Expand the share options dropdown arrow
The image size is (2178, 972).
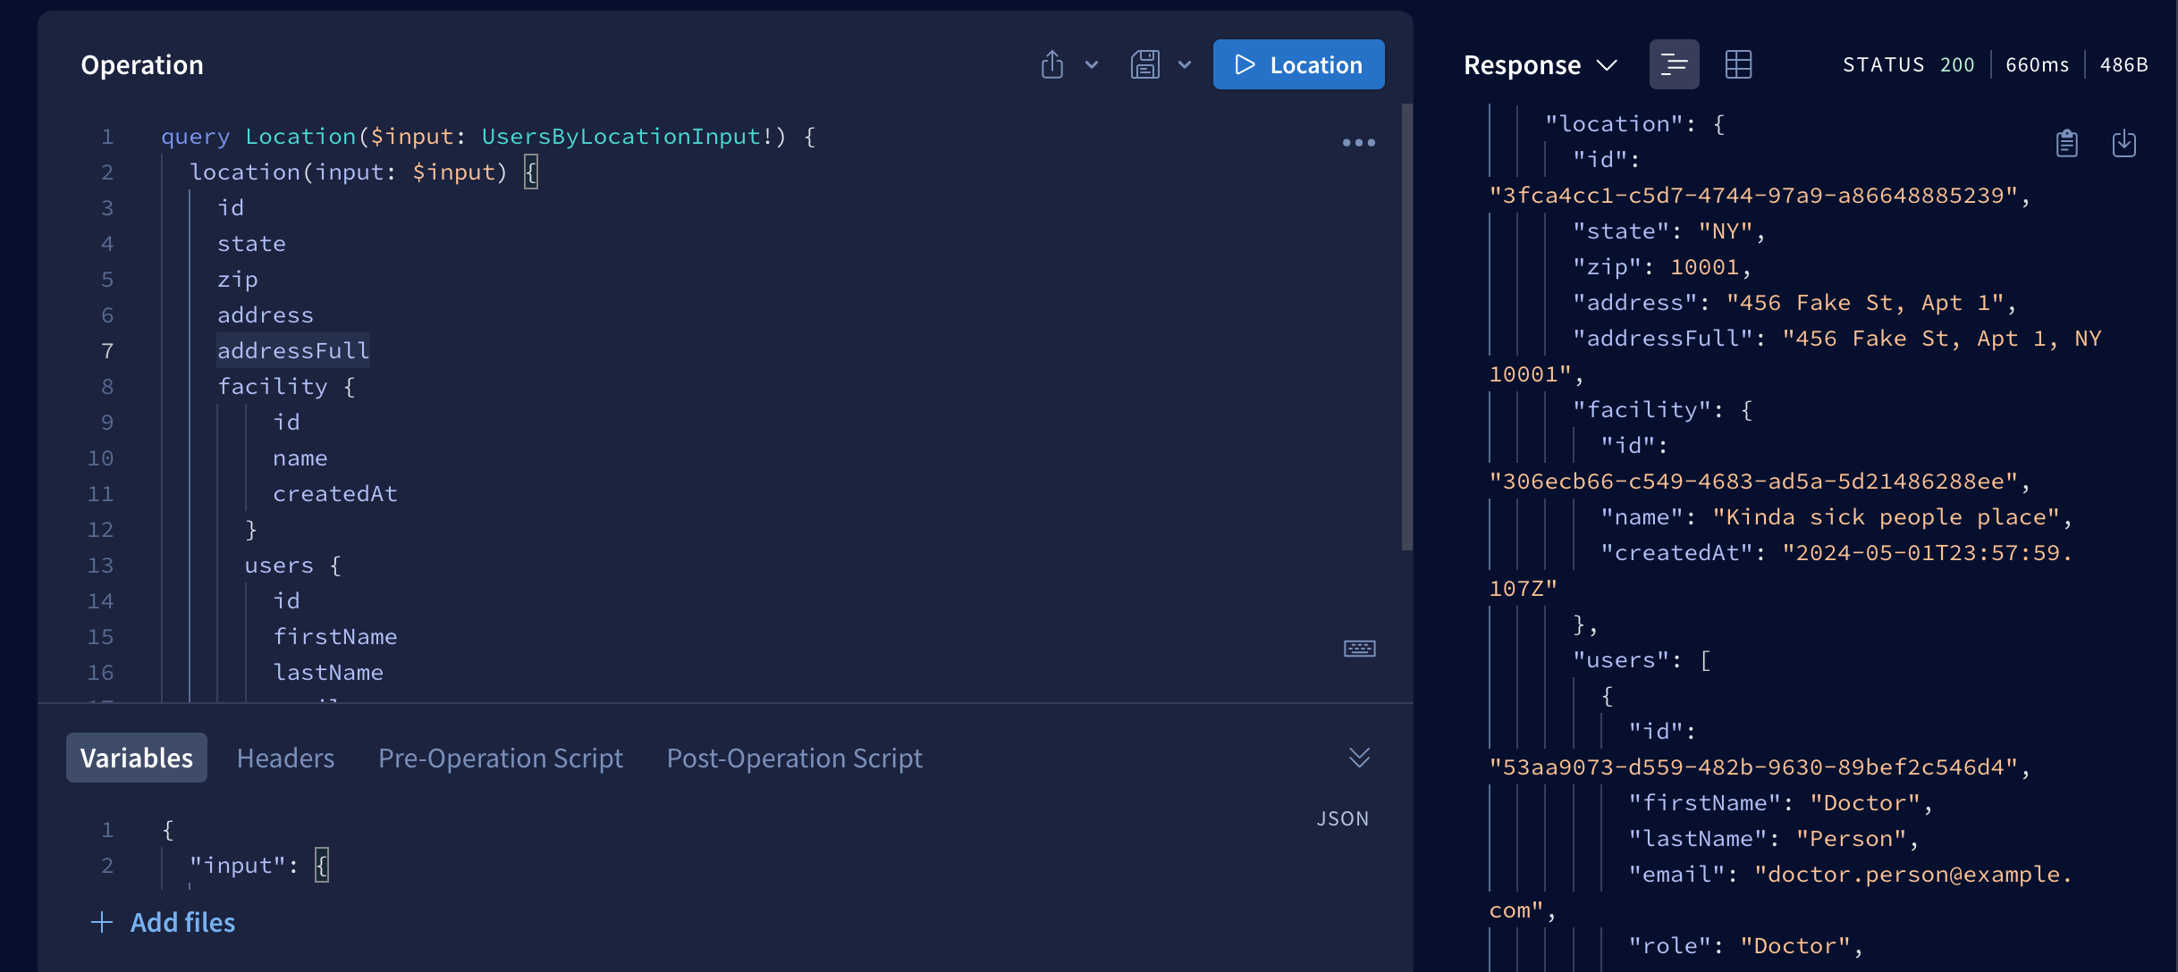point(1092,64)
